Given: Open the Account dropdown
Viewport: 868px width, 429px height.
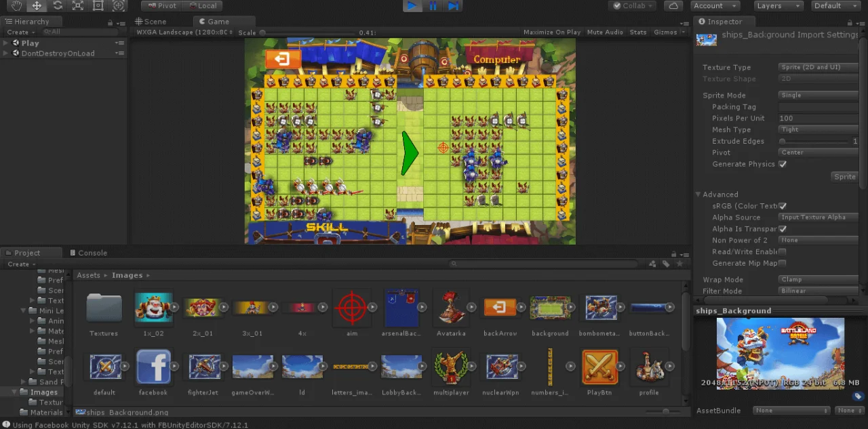Looking at the screenshot, I should point(716,5).
